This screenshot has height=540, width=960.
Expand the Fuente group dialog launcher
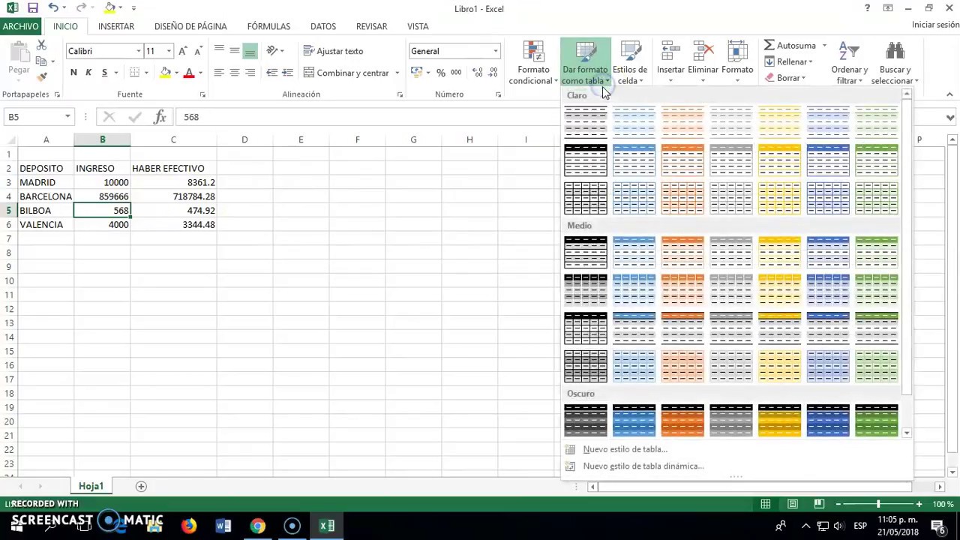[x=202, y=94]
